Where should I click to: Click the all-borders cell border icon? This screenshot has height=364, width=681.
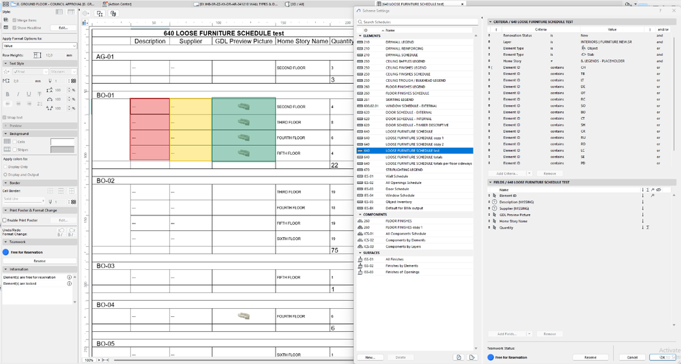click(x=72, y=191)
